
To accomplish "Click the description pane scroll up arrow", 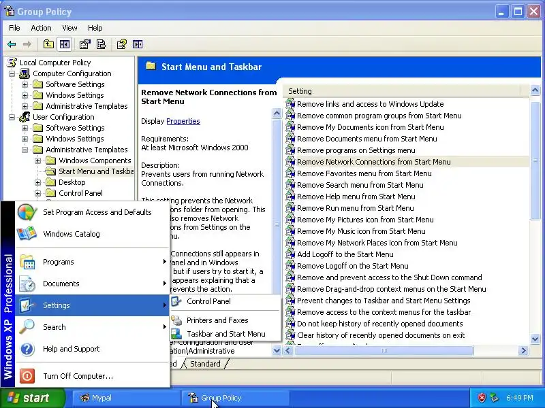I will point(277,113).
